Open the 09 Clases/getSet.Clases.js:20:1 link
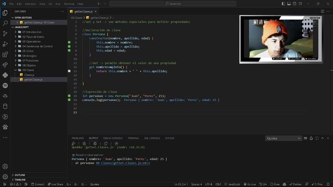This screenshot has height=187, width=333. pos(123,163)
